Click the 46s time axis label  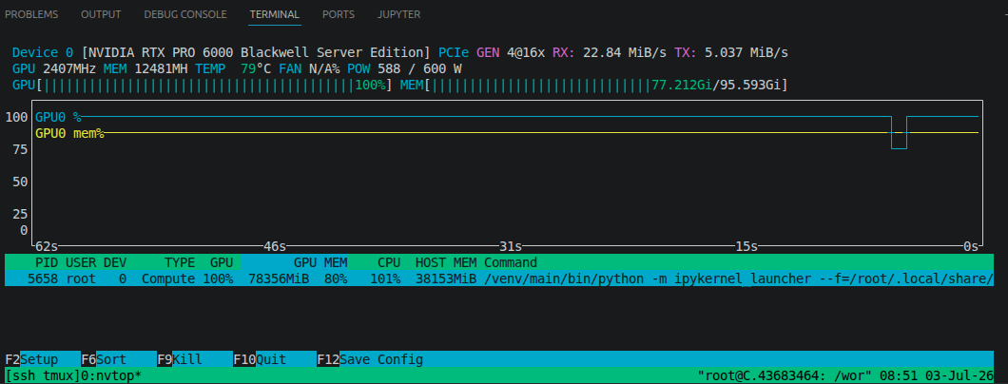[x=275, y=246]
